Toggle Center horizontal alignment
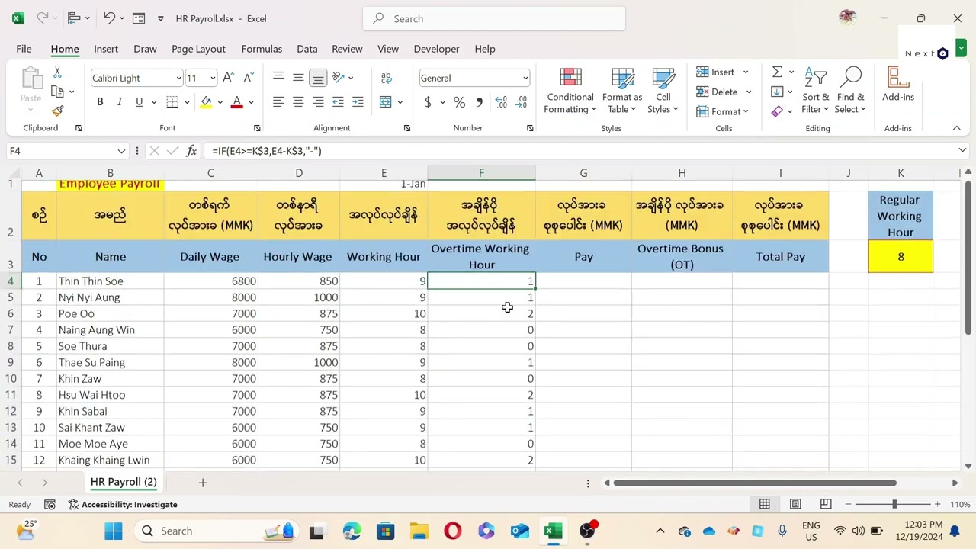976x549 pixels. coord(298,102)
